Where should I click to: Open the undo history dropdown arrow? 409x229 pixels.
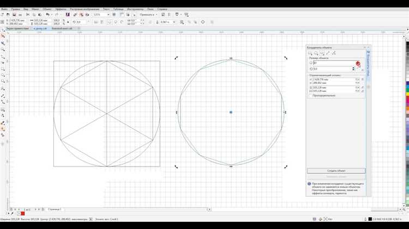[51, 15]
